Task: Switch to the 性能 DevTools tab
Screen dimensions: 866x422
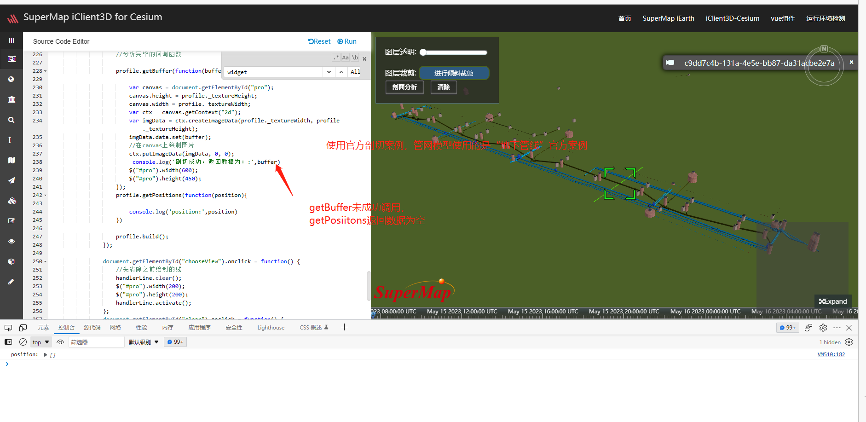Action: [x=141, y=328]
